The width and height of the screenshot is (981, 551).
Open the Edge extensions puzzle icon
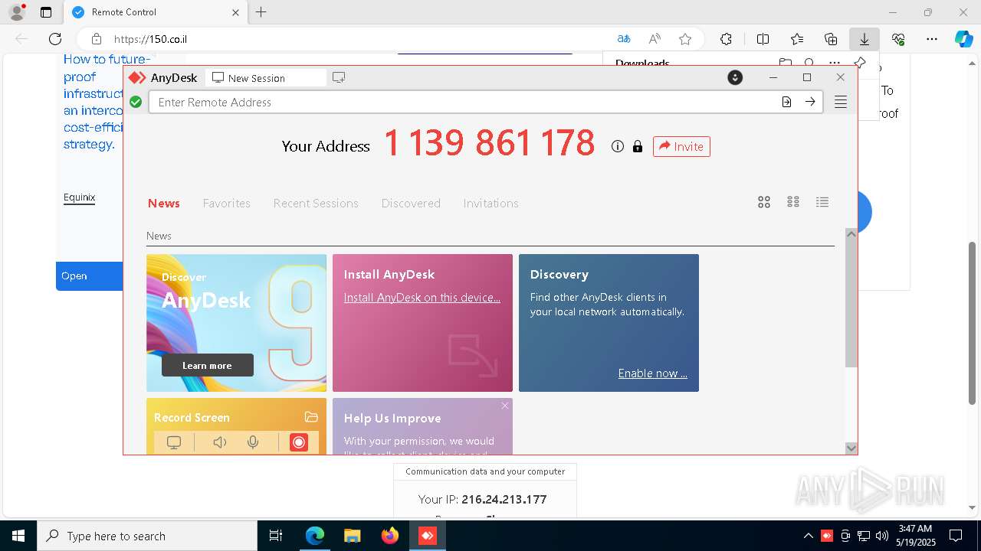coord(726,39)
